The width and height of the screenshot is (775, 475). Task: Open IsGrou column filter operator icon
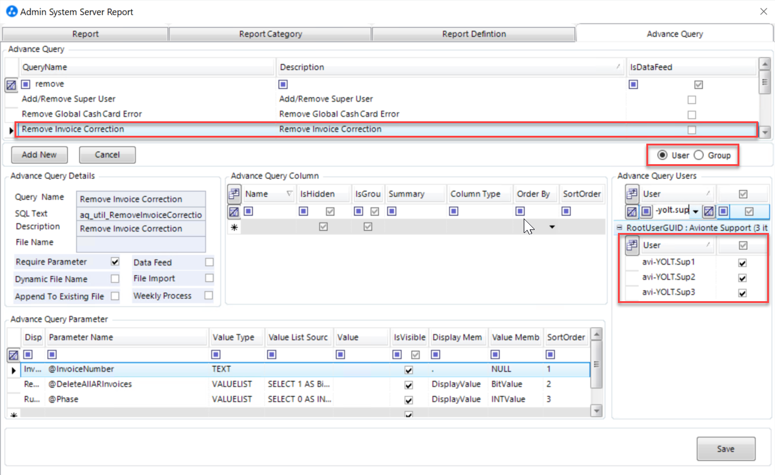[358, 211]
